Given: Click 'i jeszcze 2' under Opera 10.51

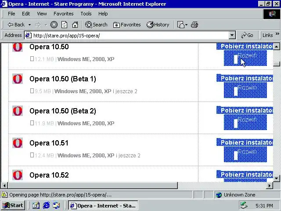Looking at the screenshot, I should (x=128, y=156).
